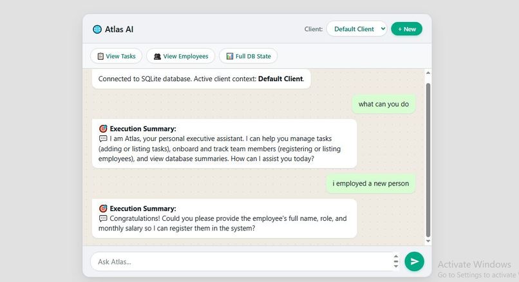Open the Default Client dropdown

pyautogui.click(x=357, y=29)
